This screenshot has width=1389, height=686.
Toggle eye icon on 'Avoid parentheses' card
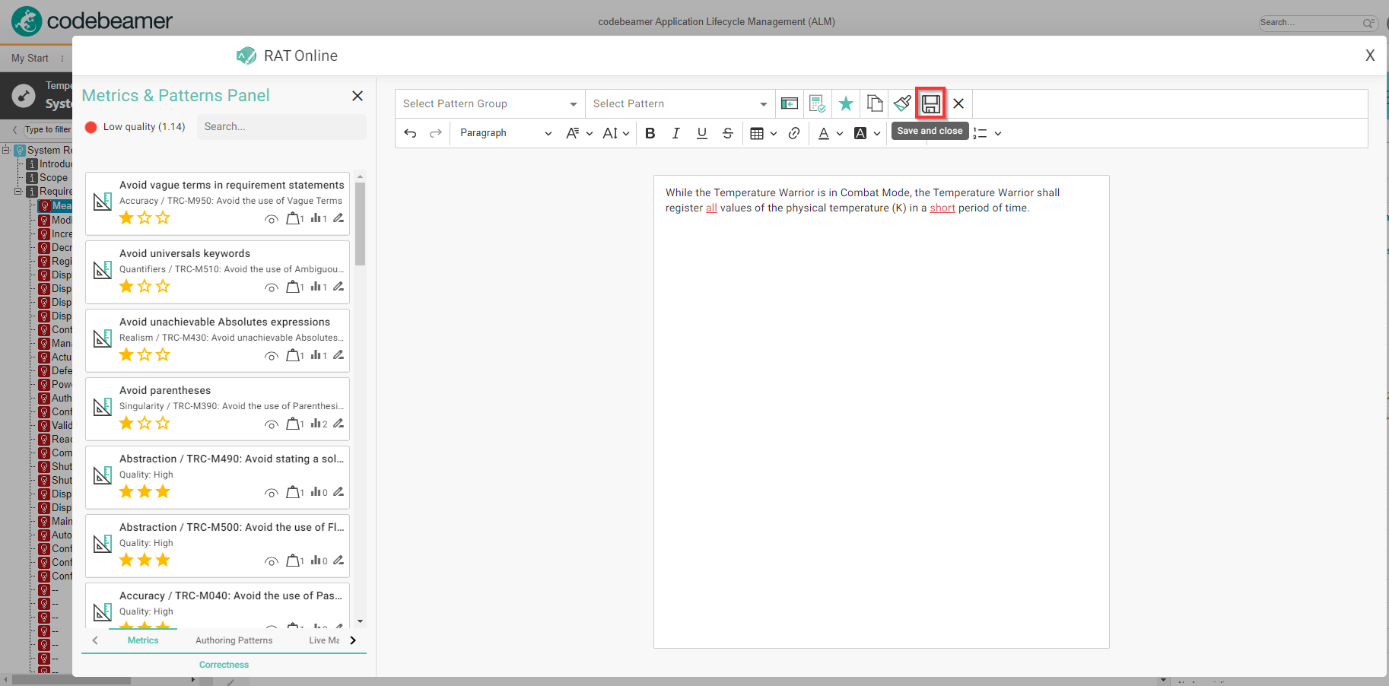tap(271, 425)
